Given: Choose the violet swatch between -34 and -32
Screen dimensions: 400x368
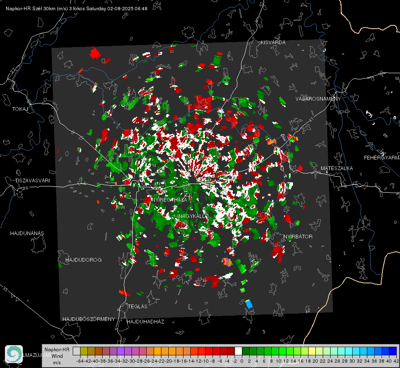Looking at the screenshot, I should tap(121, 351).
